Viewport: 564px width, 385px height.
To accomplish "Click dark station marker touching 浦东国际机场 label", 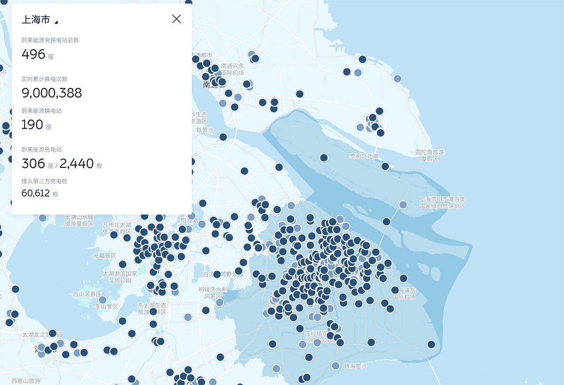I will (x=395, y=290).
